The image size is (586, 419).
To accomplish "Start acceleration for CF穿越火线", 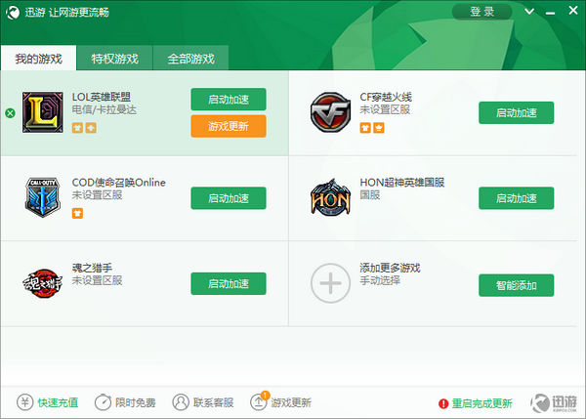I will click(516, 112).
